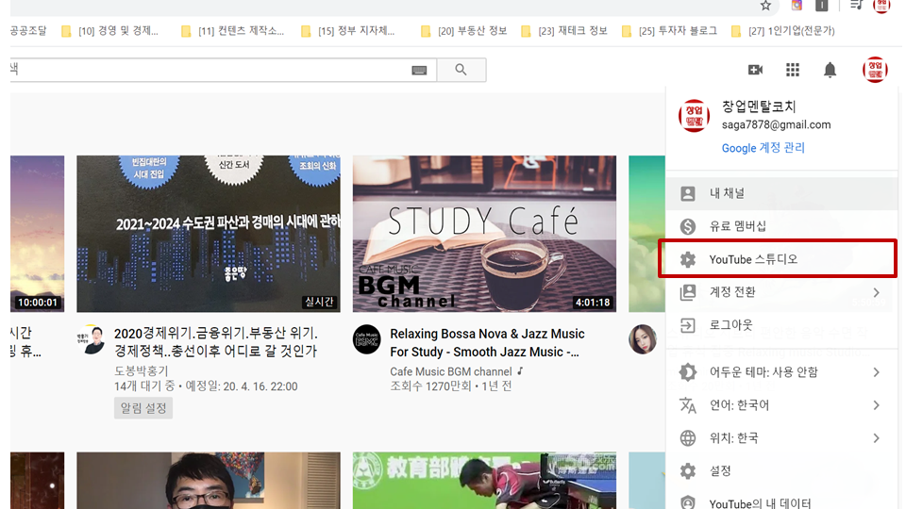The image size is (906, 509).
Task: Click the 계정 전환 switch account icon
Action: pyautogui.click(x=688, y=292)
